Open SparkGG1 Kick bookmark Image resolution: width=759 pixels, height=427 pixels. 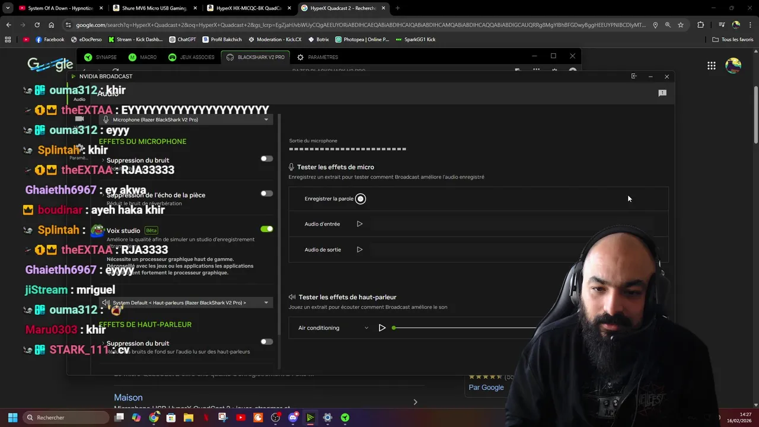point(415,40)
